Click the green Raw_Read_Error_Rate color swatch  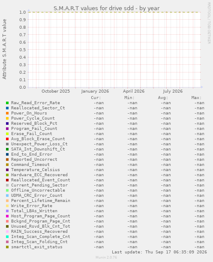[7, 103]
